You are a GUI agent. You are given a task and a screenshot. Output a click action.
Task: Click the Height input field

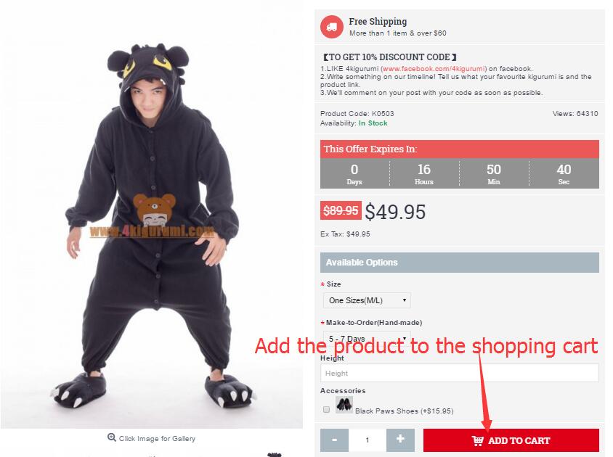(459, 373)
